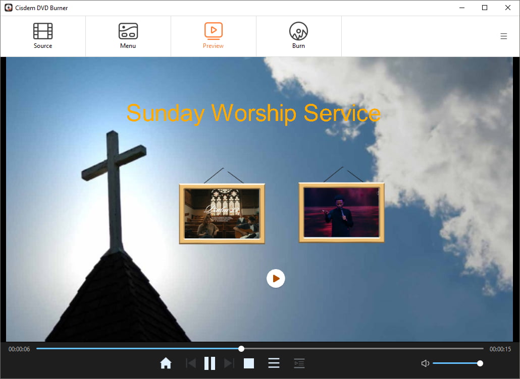Select the Preview tab
Screen dimensions: 520x379
[213, 35]
